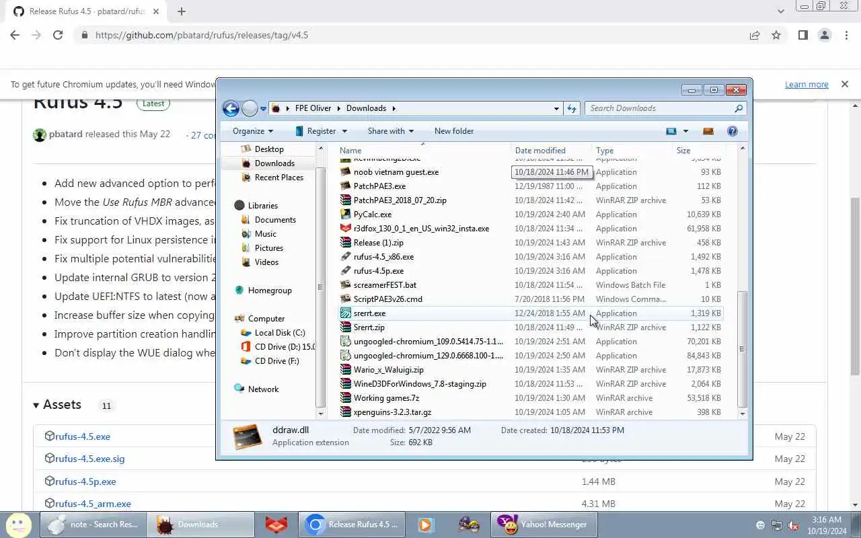Download rufus-4.5p.exe from GitHub Assets
Viewport: 861px width, 538px height.
pyautogui.click(x=85, y=482)
